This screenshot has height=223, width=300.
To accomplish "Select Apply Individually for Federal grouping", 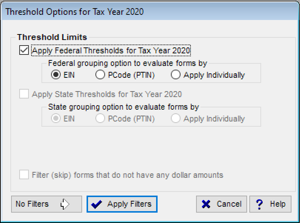I will click(x=176, y=75).
